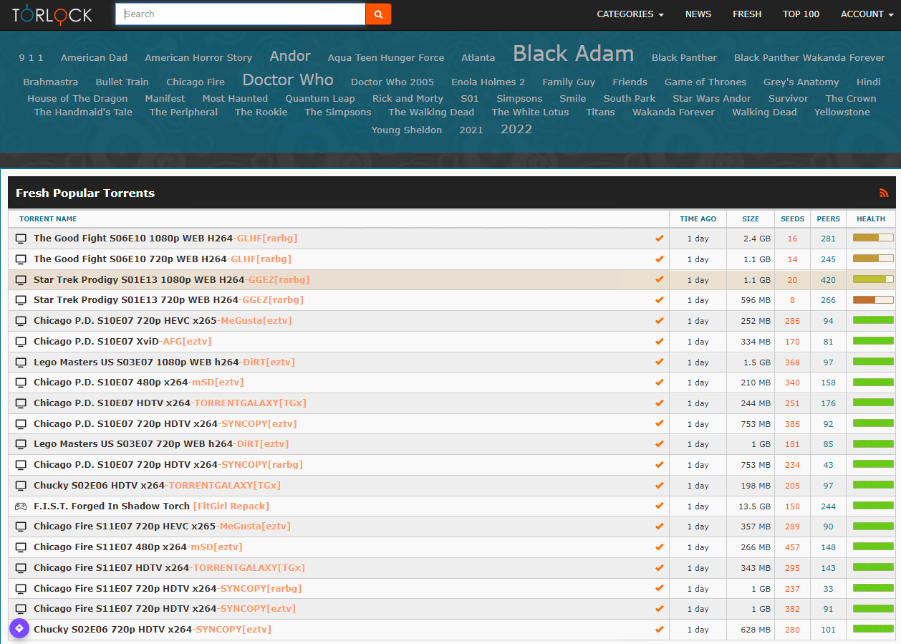Open Lego Masters US S03E07 1080p torrent
901x644 pixels.
coord(164,362)
